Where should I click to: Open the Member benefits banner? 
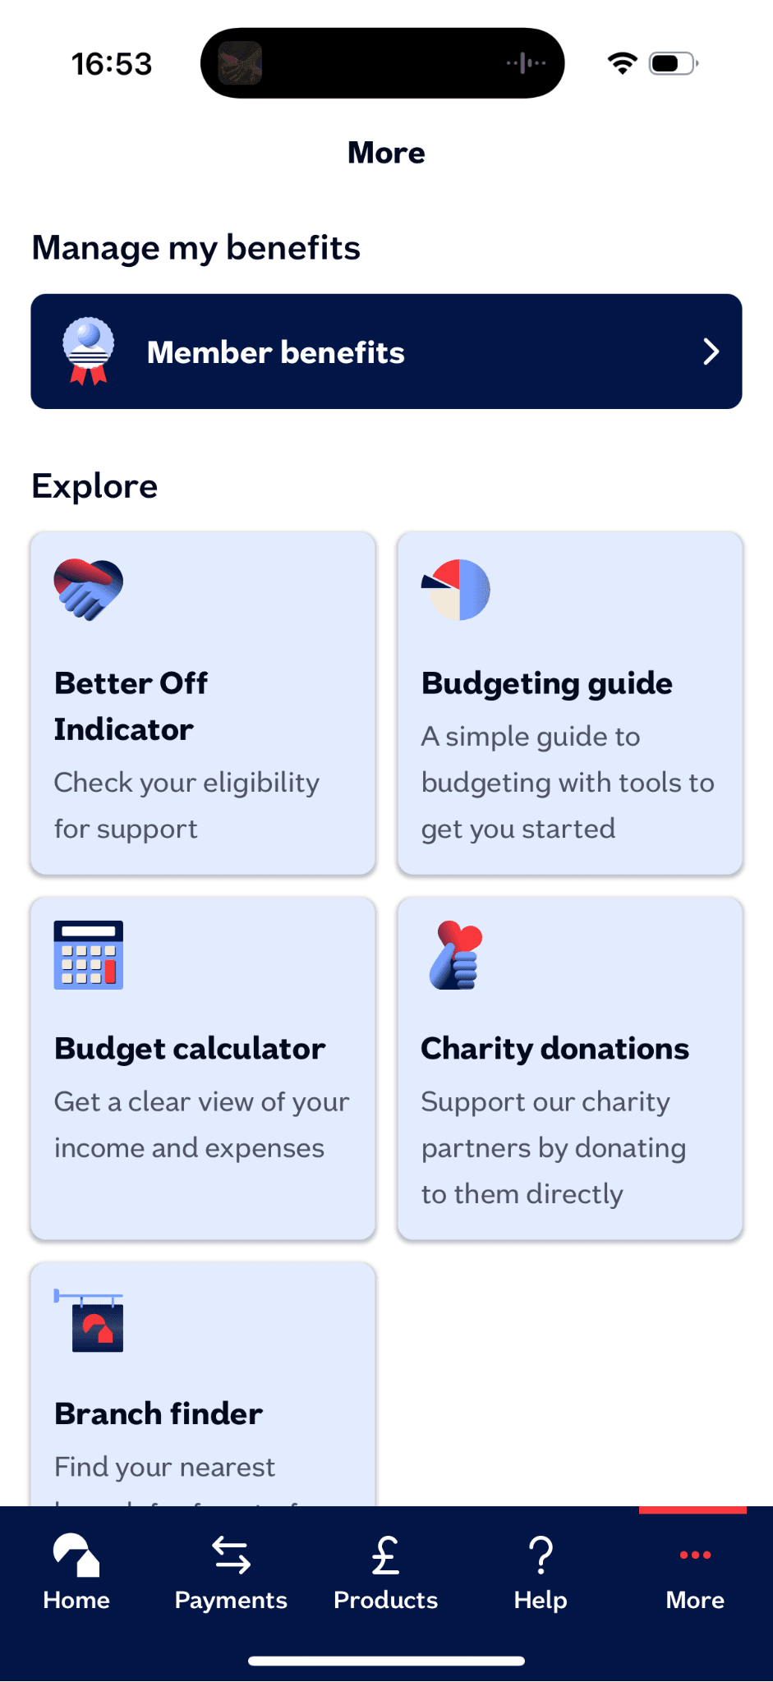click(x=386, y=352)
